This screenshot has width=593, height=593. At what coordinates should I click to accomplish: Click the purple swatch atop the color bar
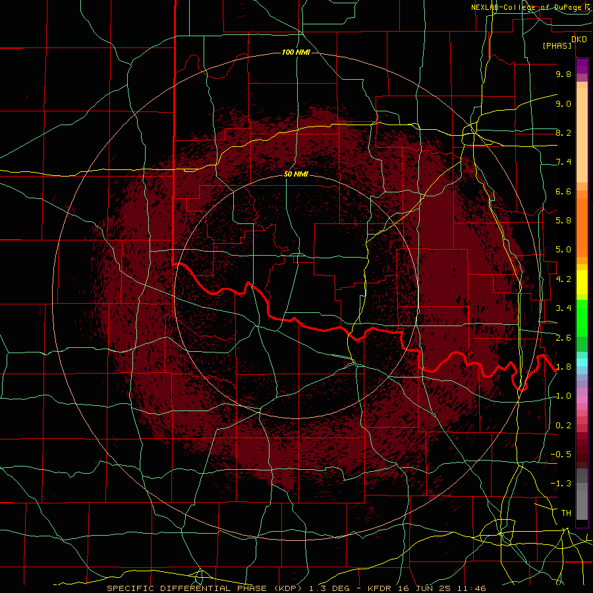tap(582, 66)
